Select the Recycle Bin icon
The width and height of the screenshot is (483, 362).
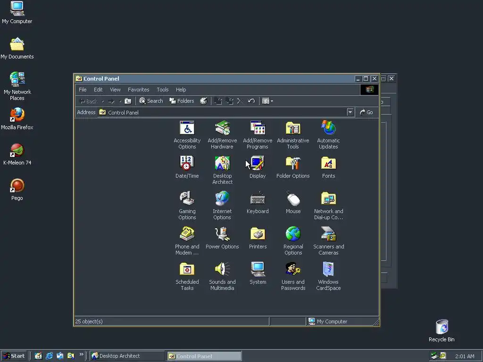click(x=441, y=330)
